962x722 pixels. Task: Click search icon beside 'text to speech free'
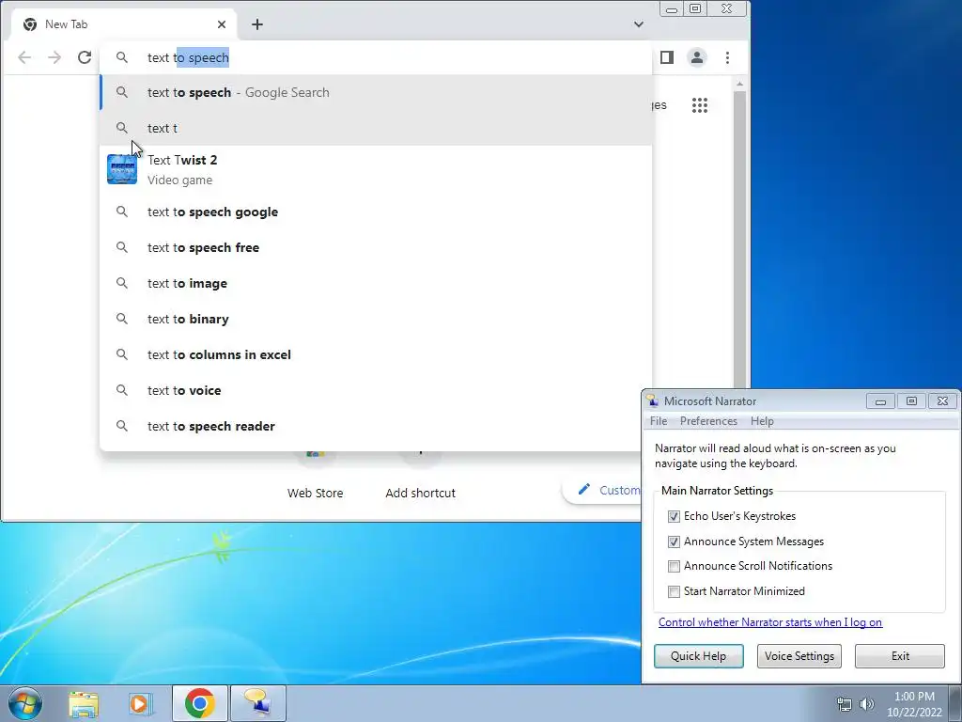pos(122,247)
